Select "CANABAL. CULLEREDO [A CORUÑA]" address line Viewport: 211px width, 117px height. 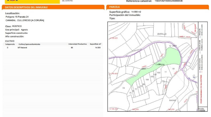(x=25, y=20)
